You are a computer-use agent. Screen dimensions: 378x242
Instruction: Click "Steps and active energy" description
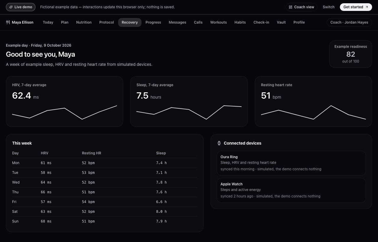[241, 190]
